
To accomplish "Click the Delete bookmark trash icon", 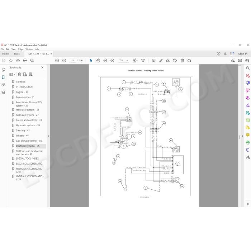I will coord(19,74).
